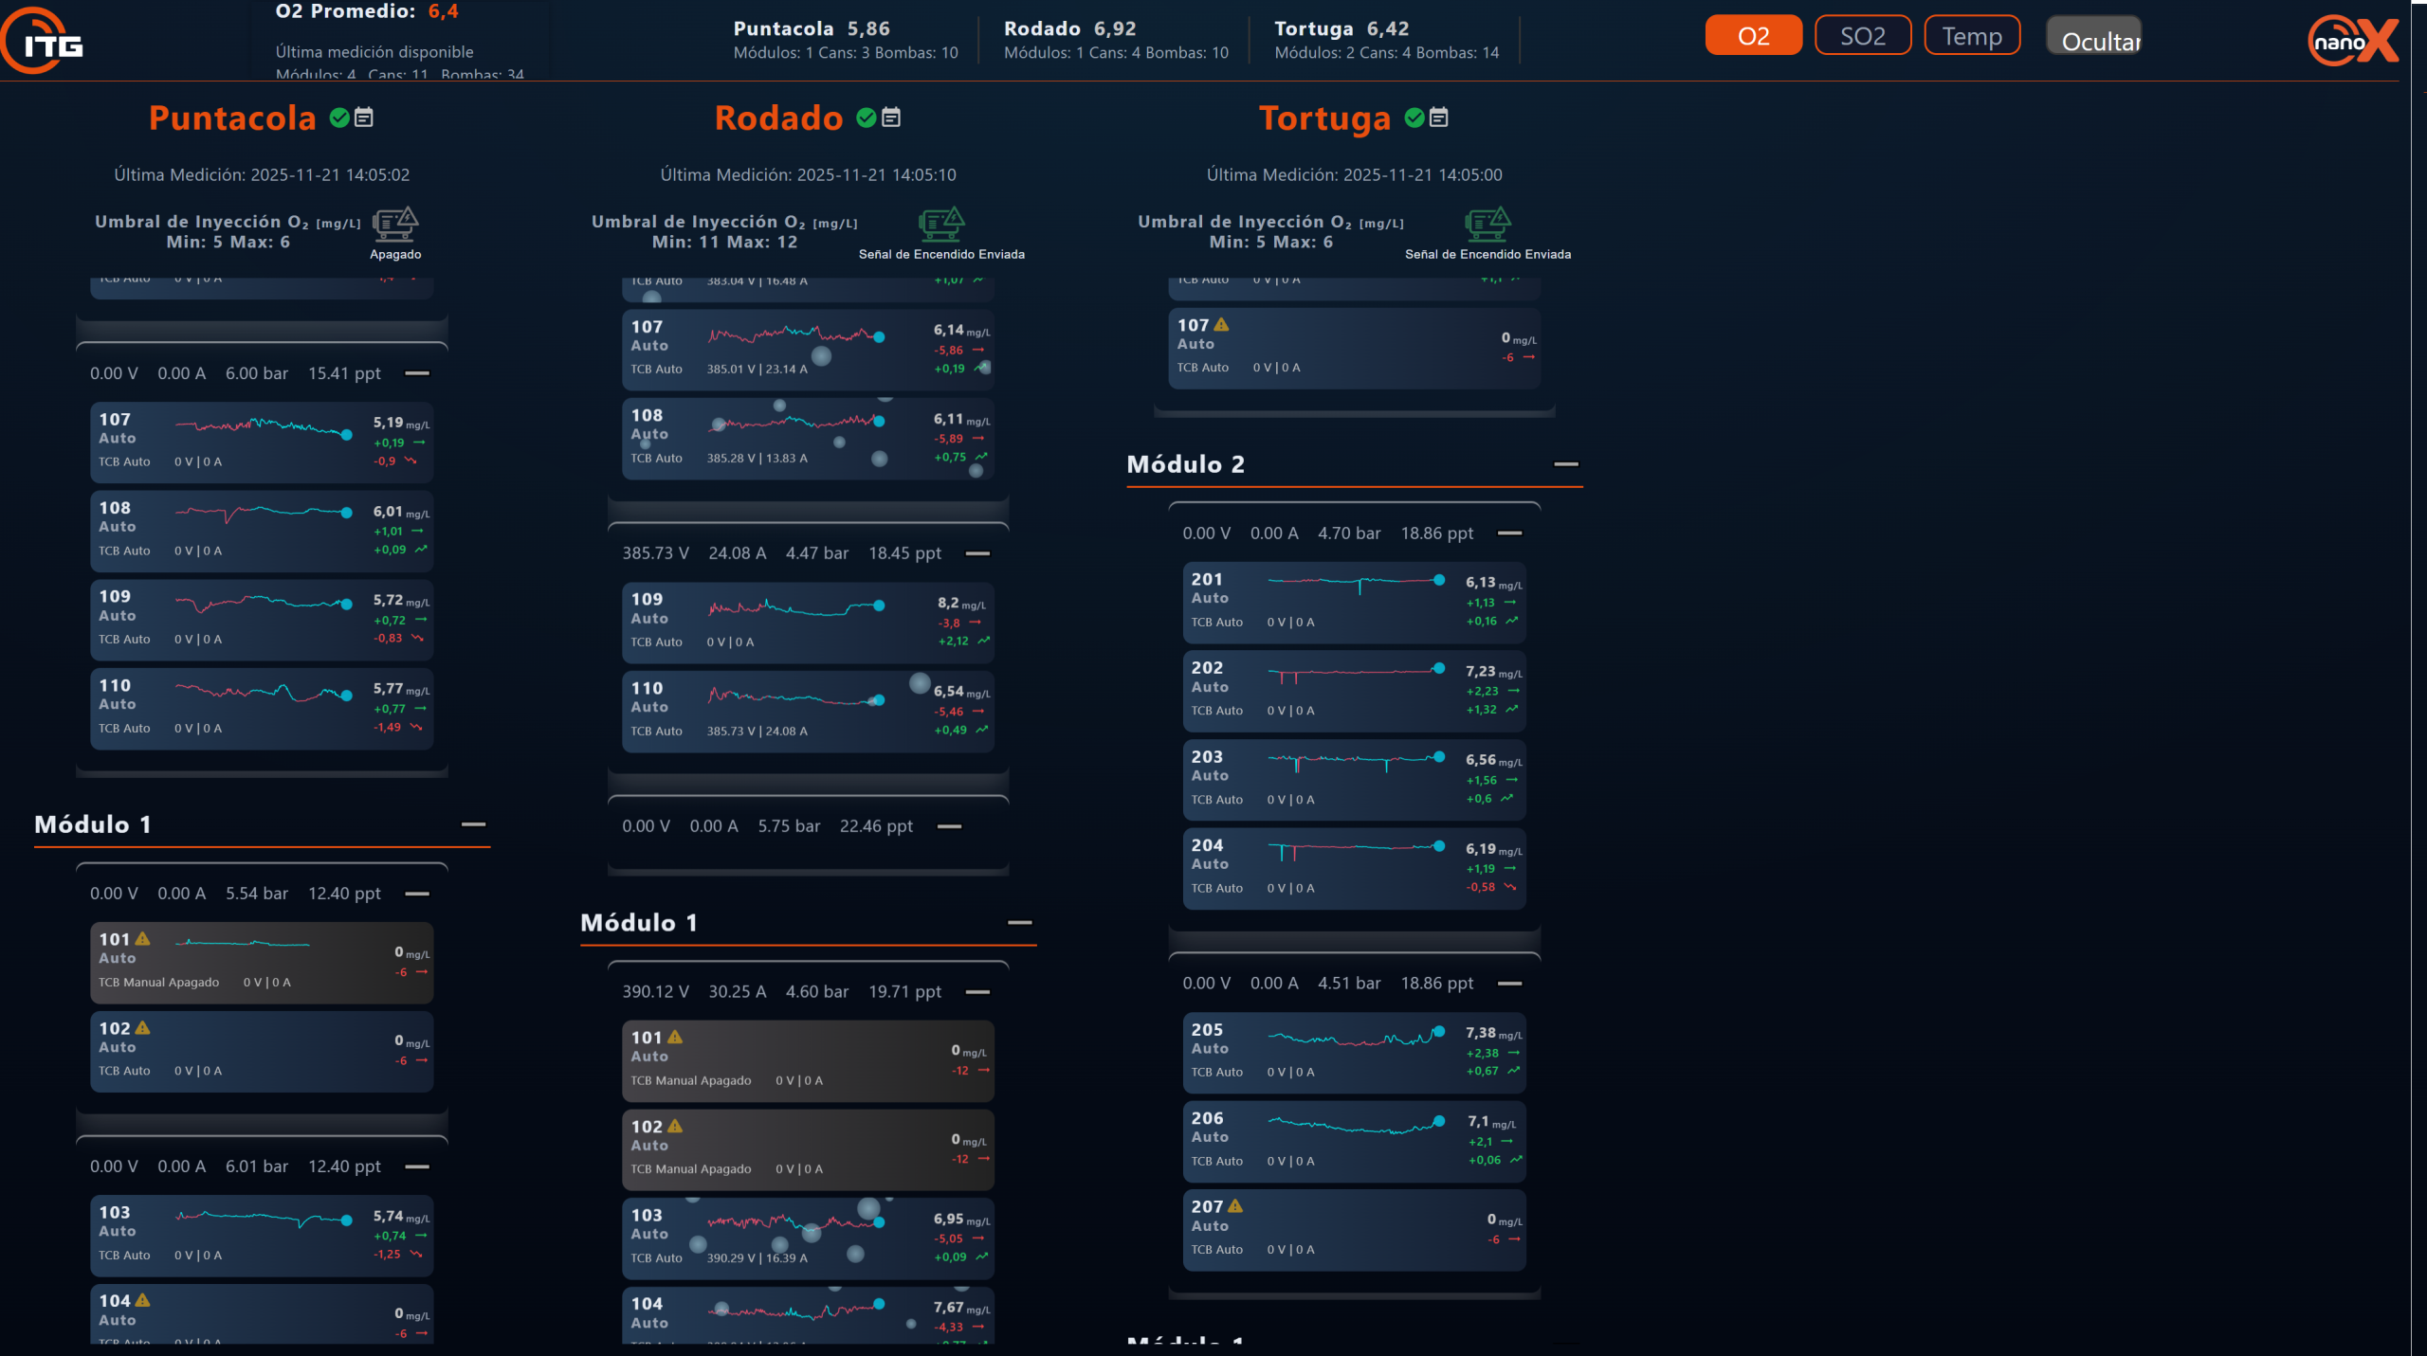Click the ITG logo icon
This screenshot has width=2427, height=1356.
pos(43,41)
